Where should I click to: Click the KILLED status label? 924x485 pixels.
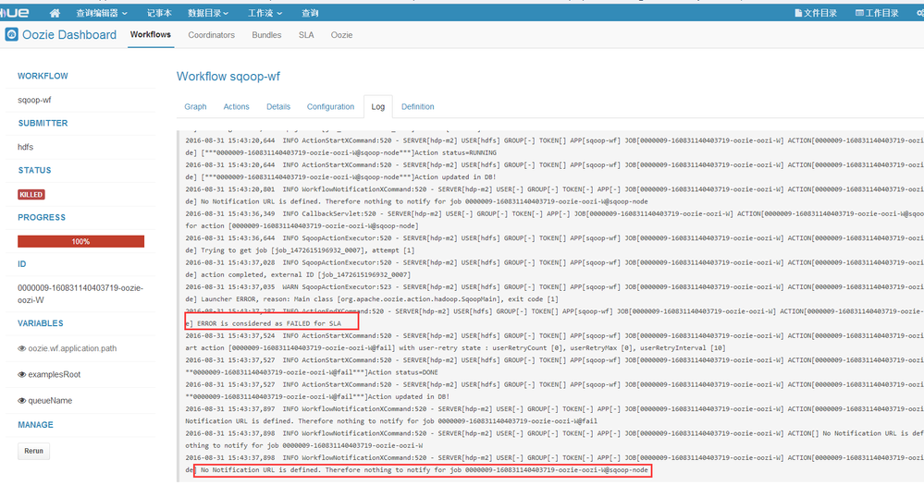[x=31, y=194]
